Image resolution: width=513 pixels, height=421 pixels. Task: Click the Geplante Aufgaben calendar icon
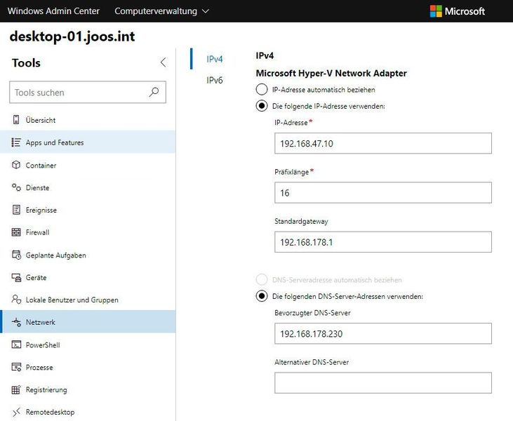point(16,255)
